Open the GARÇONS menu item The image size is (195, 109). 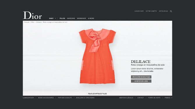pos(71,18)
